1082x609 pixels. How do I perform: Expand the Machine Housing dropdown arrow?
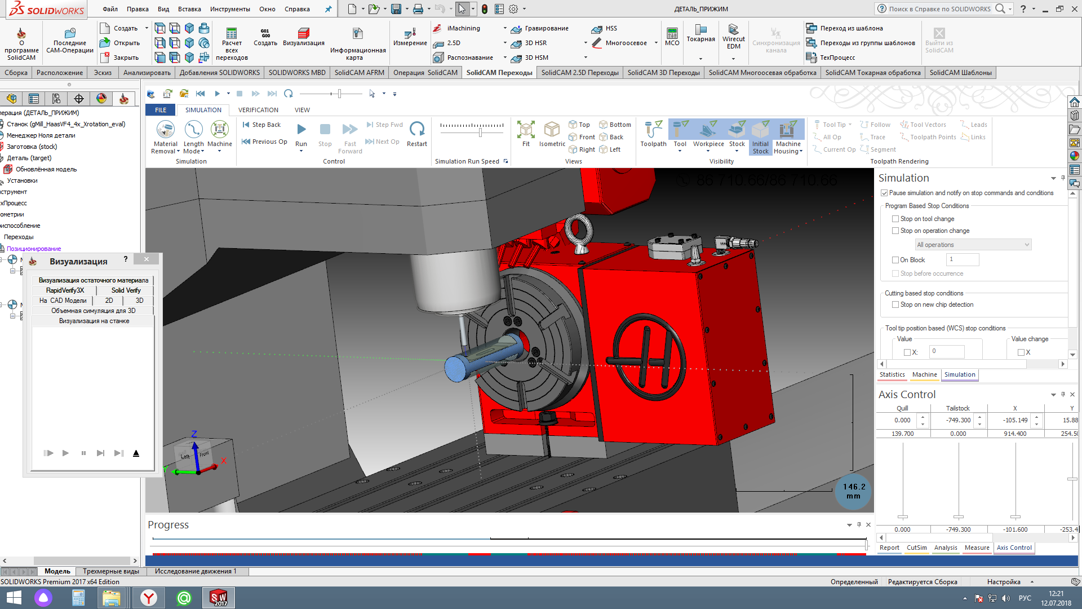click(x=801, y=152)
